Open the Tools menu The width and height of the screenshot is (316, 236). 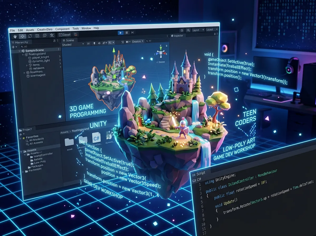76,29
